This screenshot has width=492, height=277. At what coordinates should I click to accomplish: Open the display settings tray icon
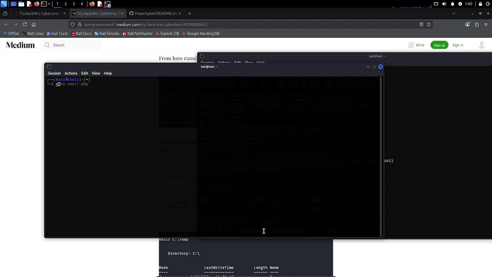[x=436, y=4]
